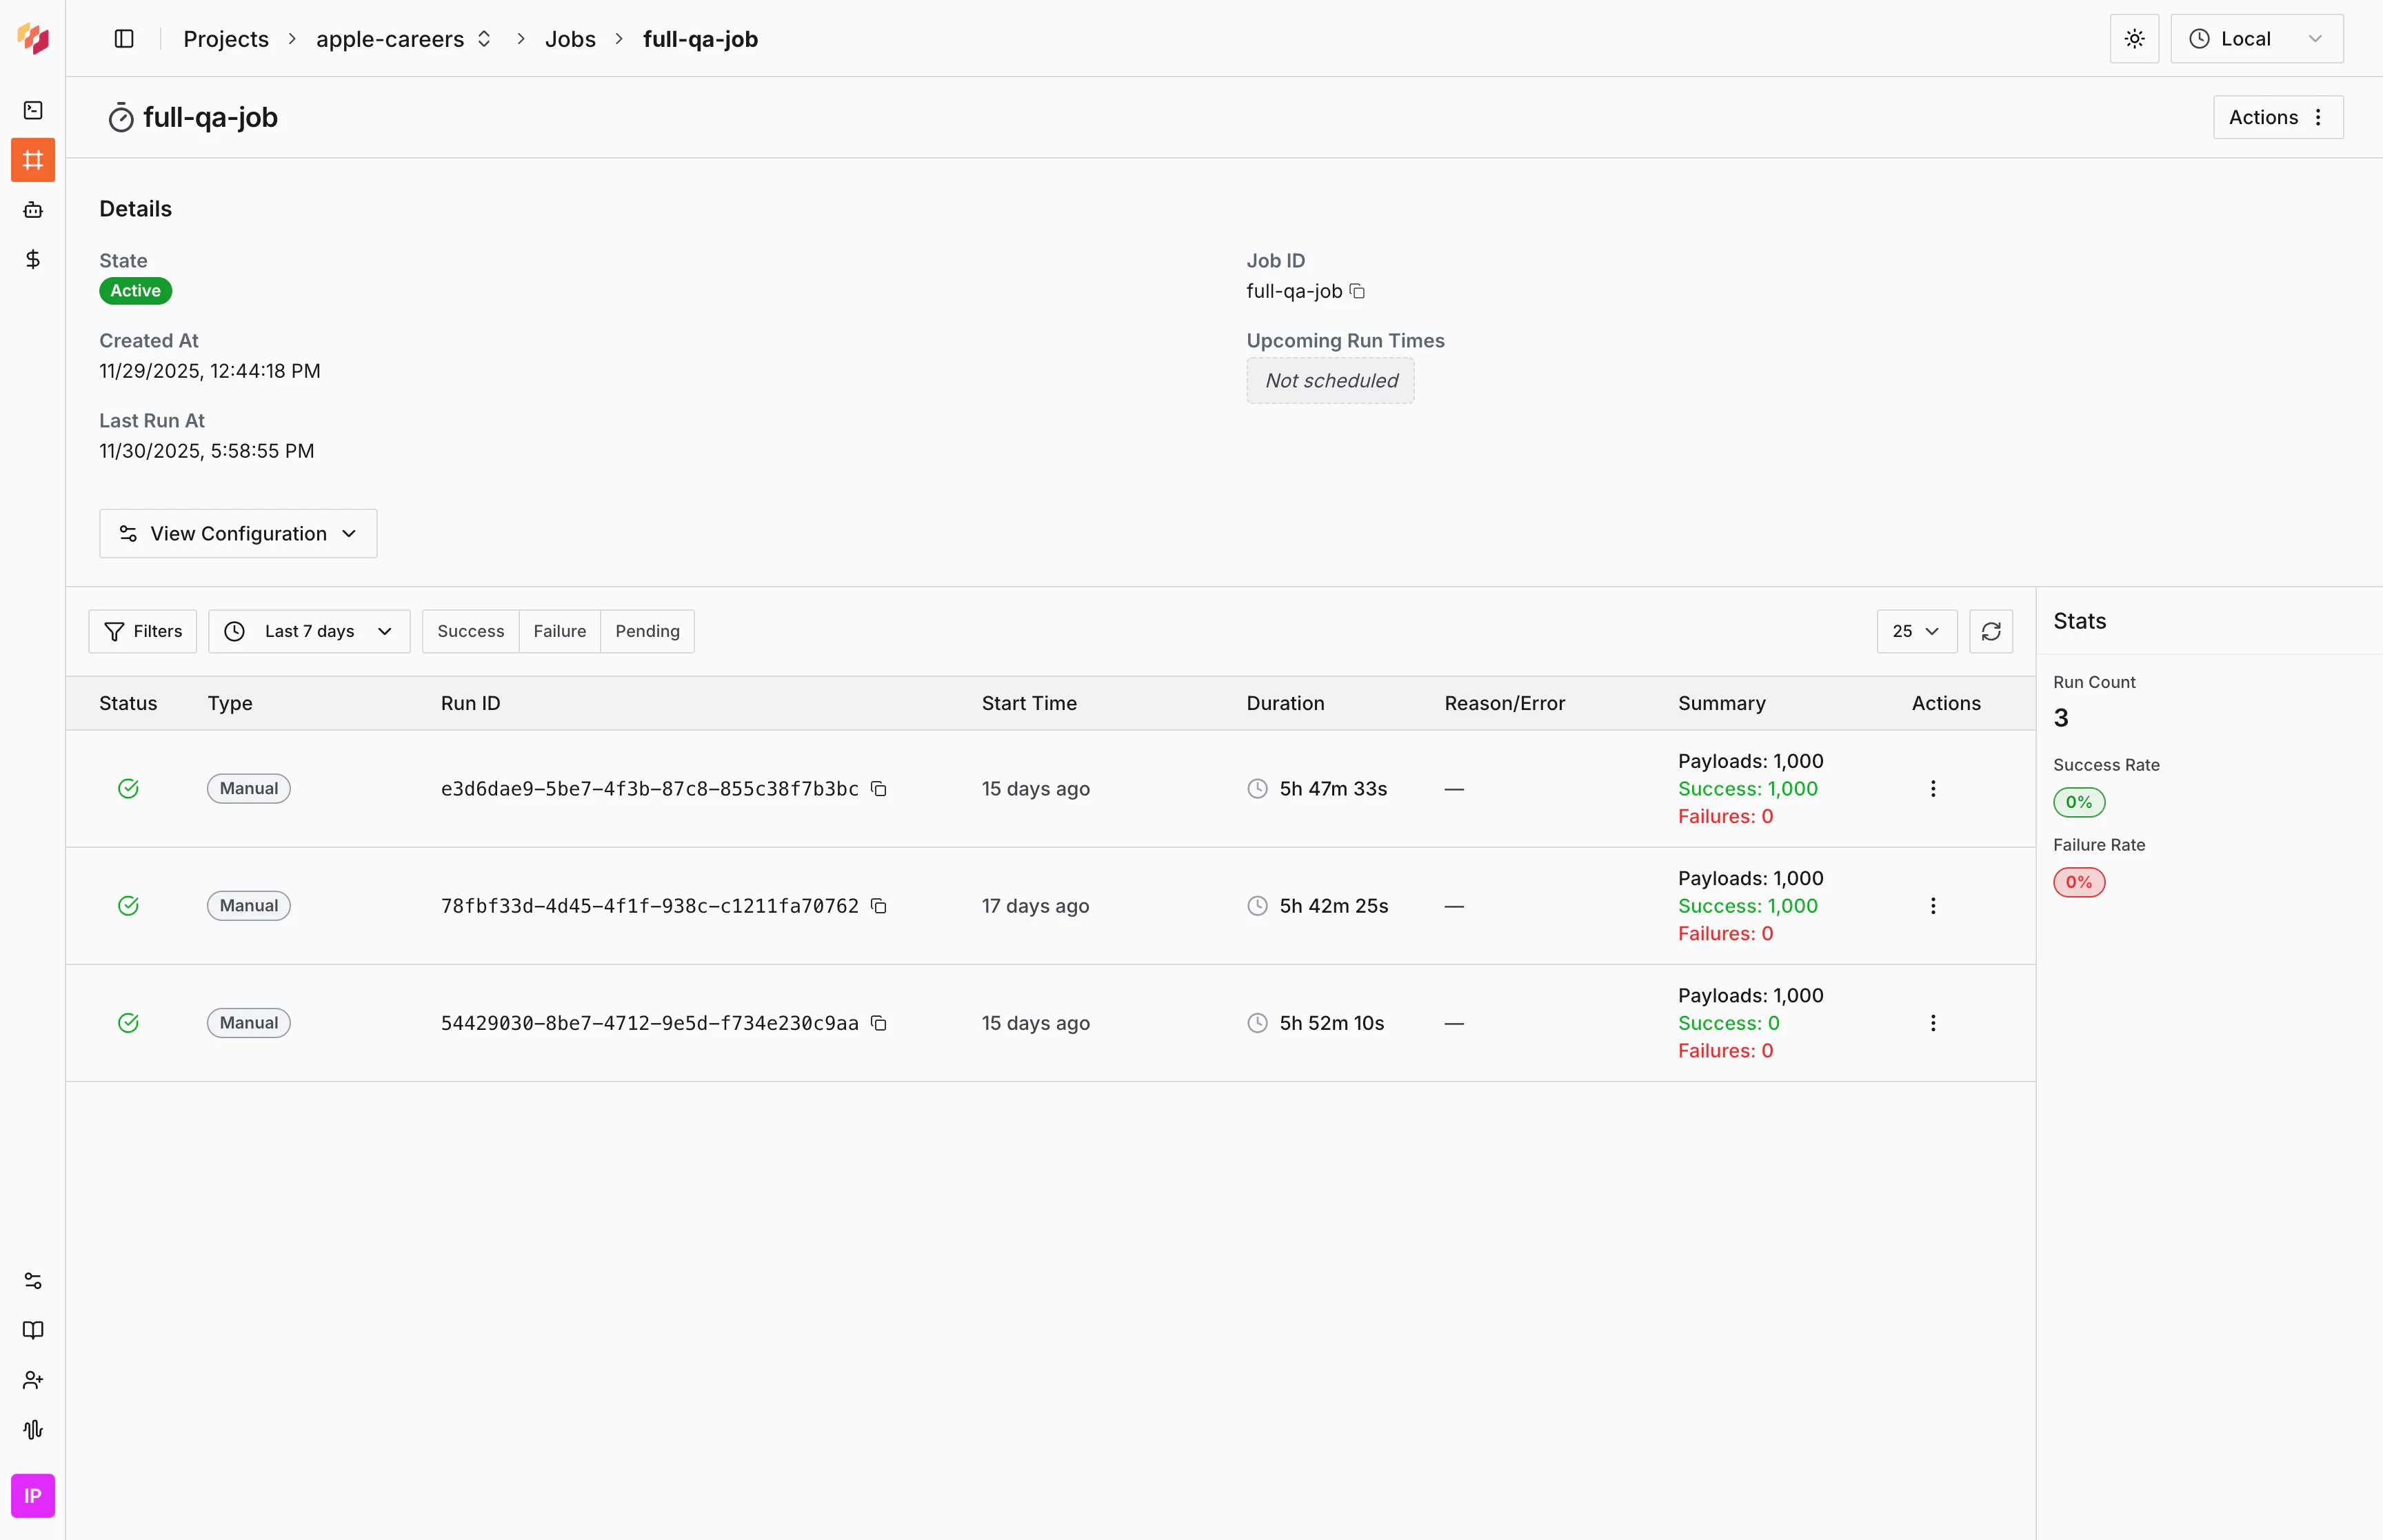Image resolution: width=2383 pixels, height=1540 pixels.
Task: Open actions menu for run 54429030
Action: (1932, 1023)
